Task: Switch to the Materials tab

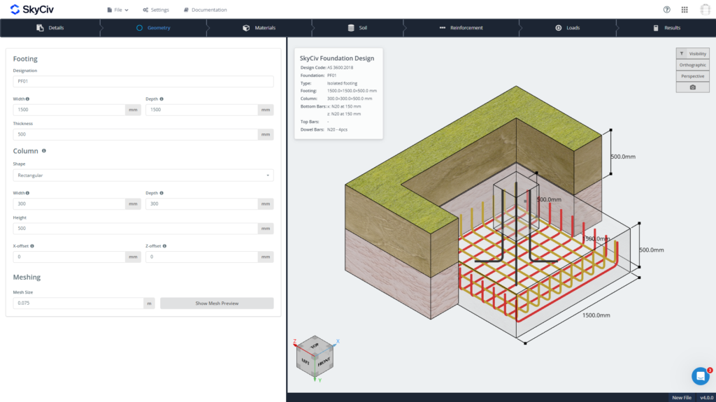Action: (x=259, y=28)
